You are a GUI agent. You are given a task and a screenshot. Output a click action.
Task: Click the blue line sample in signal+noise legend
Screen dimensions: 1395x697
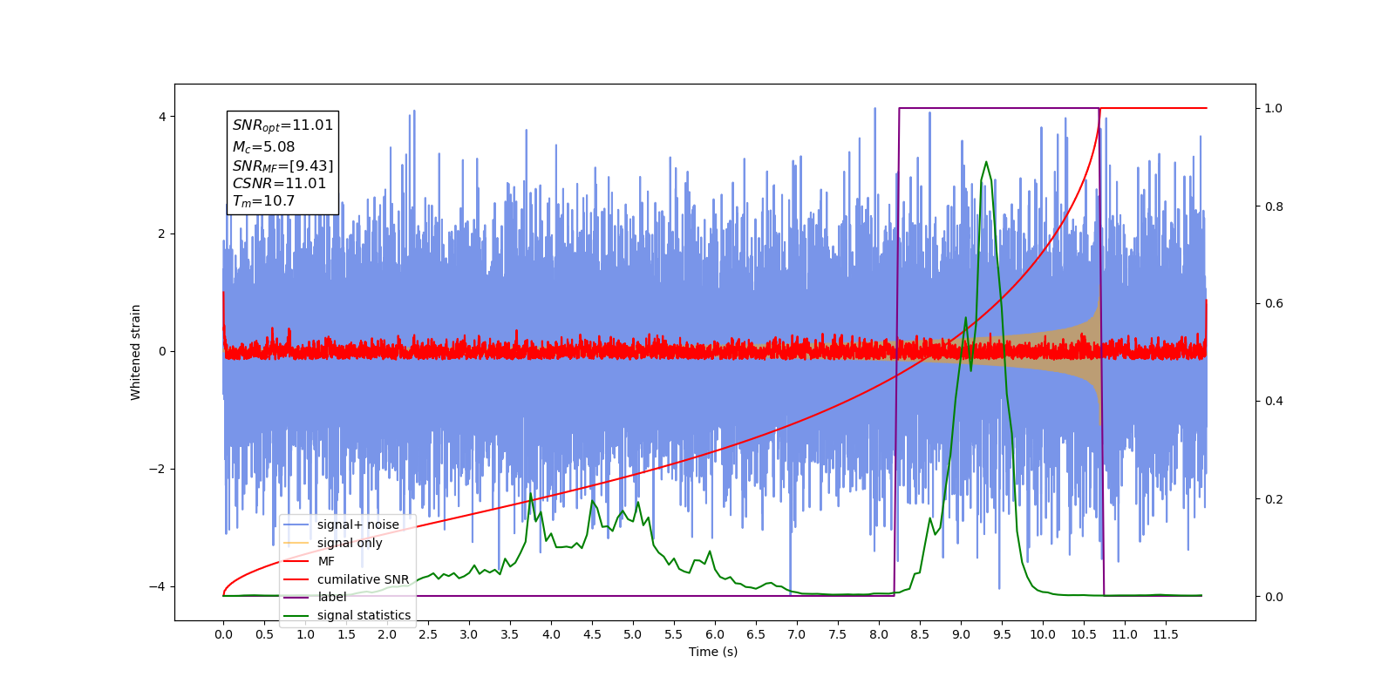pyautogui.click(x=296, y=524)
